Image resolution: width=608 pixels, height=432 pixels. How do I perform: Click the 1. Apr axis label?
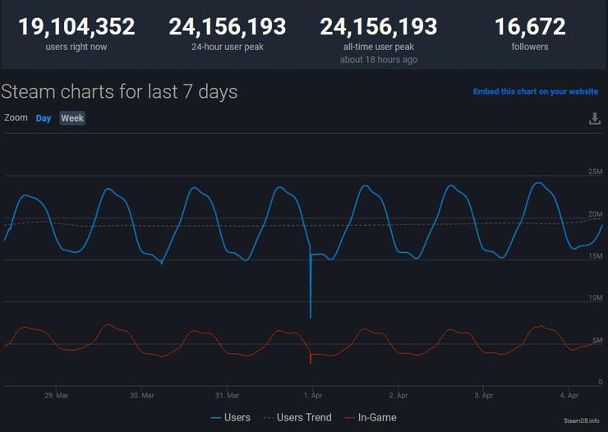point(313,396)
